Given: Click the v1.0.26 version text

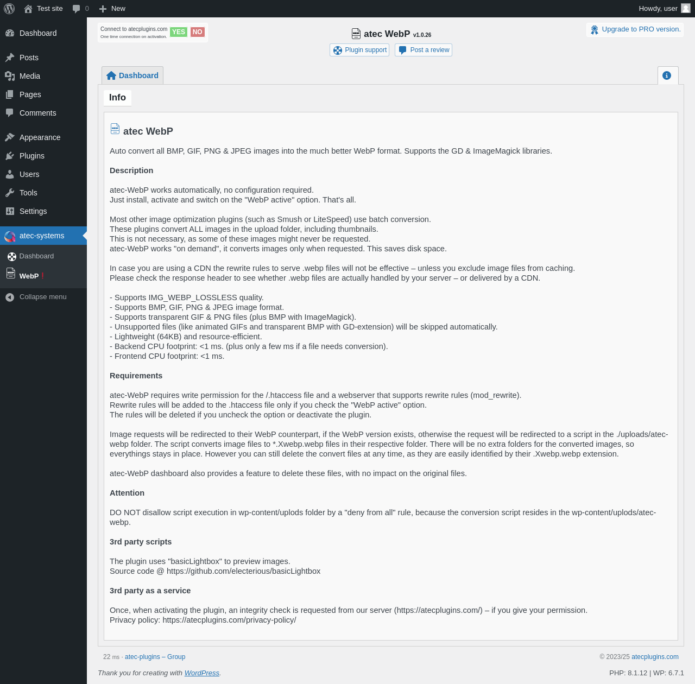Looking at the screenshot, I should pos(422,35).
